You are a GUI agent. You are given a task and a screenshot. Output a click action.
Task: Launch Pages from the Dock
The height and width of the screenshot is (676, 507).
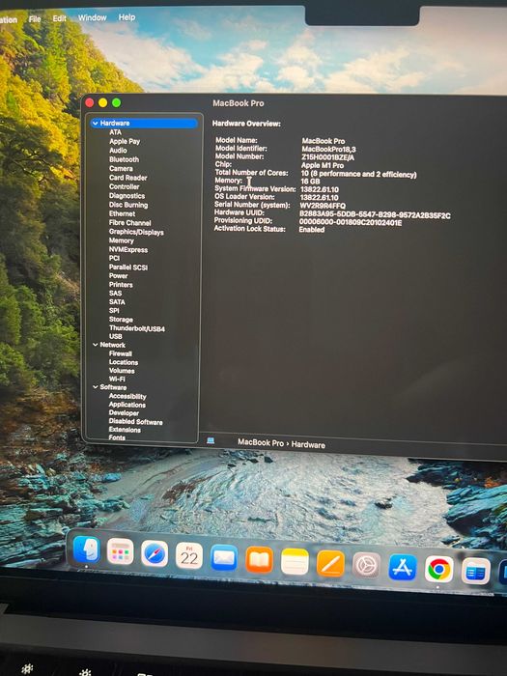pos(330,563)
